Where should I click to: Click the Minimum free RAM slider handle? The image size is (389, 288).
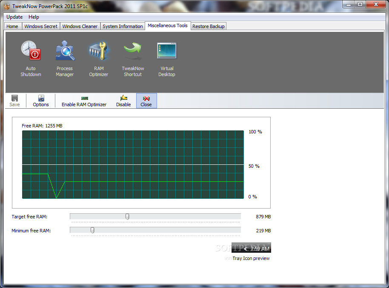click(92, 230)
